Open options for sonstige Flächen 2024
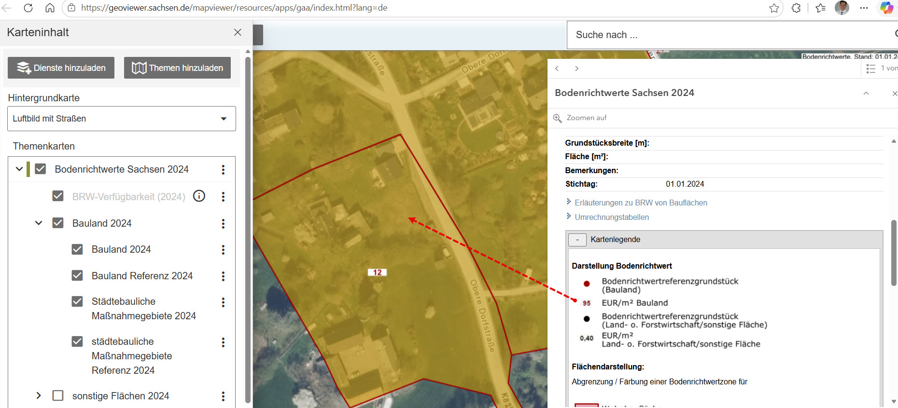Viewport: 898px width, 408px height. pyautogui.click(x=223, y=396)
